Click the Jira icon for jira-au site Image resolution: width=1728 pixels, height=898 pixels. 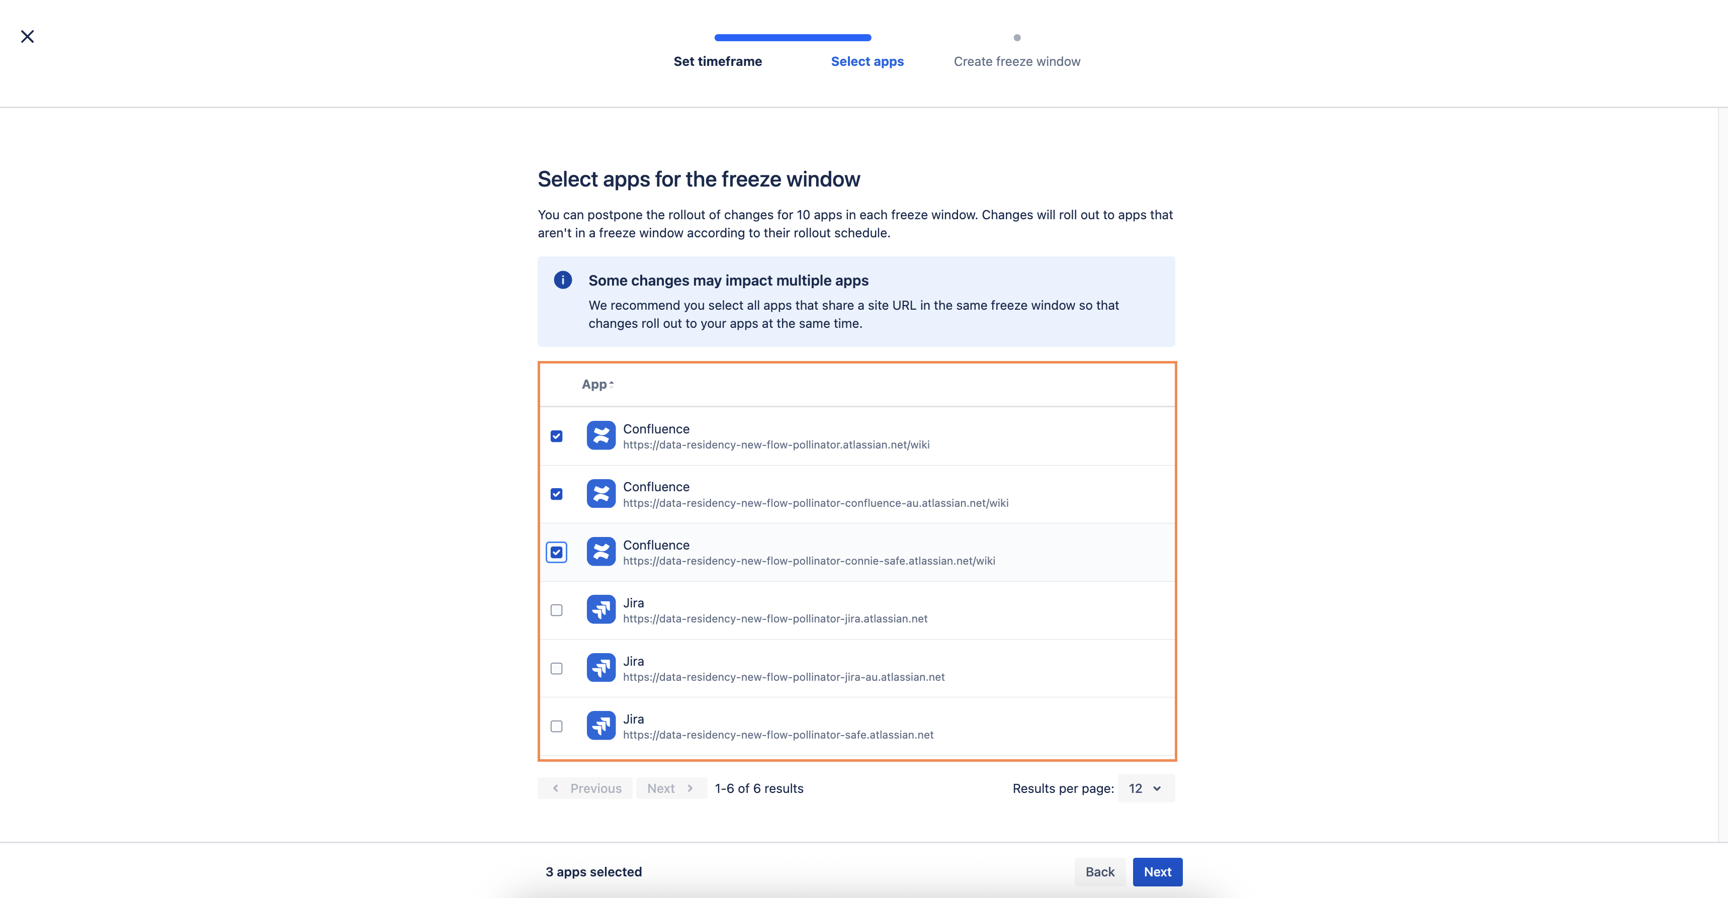click(600, 668)
